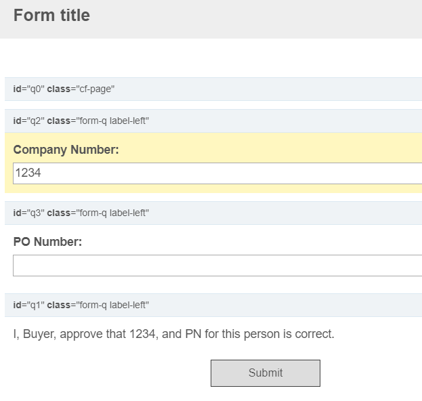The width and height of the screenshot is (422, 401).
Task: Click the Submit button
Action: [266, 373]
